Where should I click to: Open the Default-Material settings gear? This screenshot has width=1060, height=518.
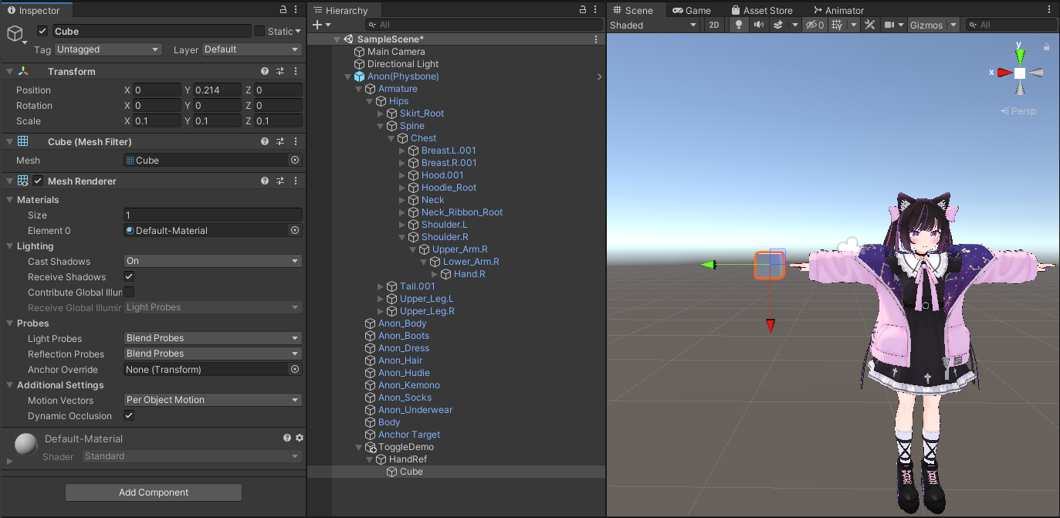pos(300,438)
